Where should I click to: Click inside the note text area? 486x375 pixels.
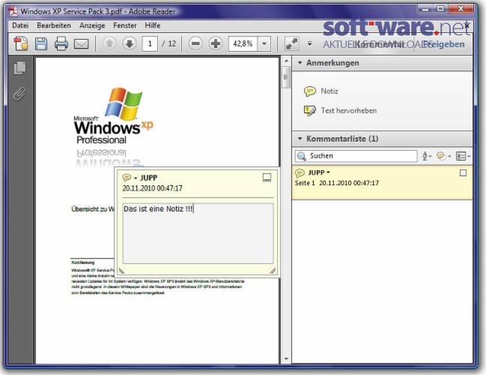click(198, 233)
